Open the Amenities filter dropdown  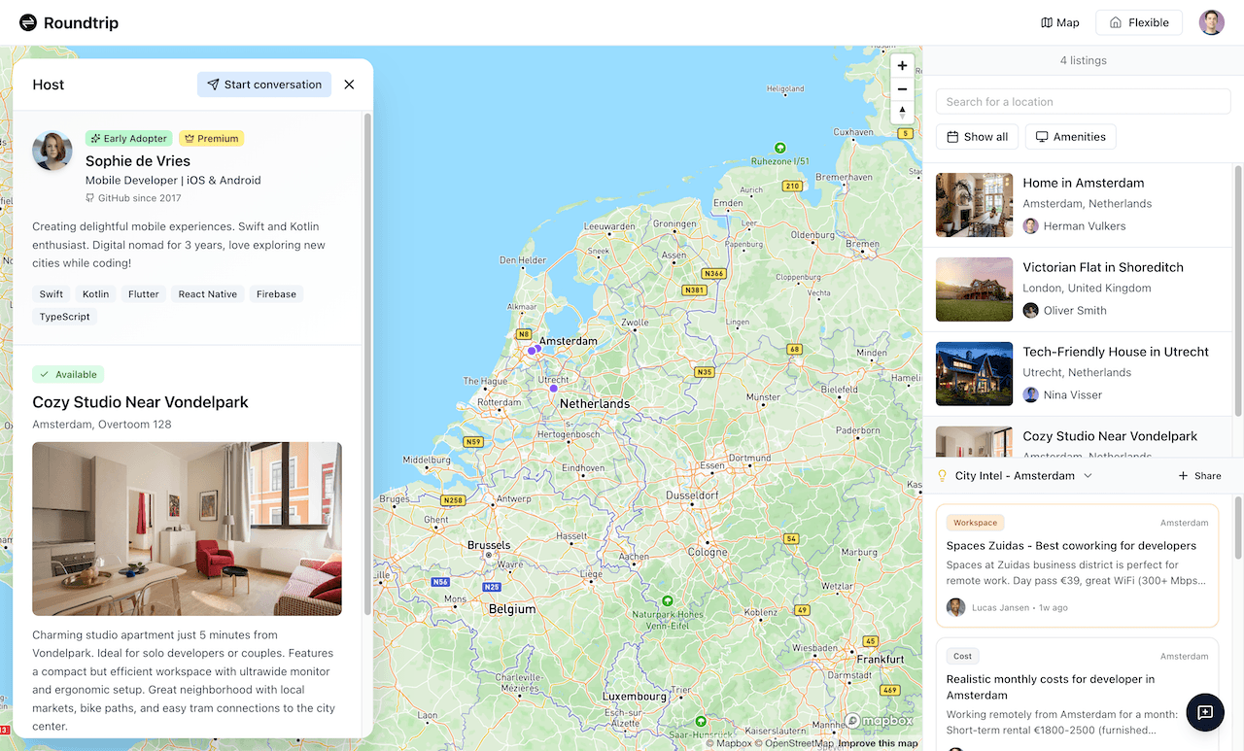[1070, 136]
